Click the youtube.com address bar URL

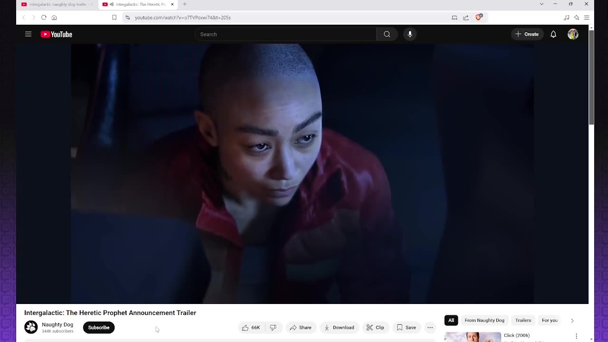(x=183, y=18)
